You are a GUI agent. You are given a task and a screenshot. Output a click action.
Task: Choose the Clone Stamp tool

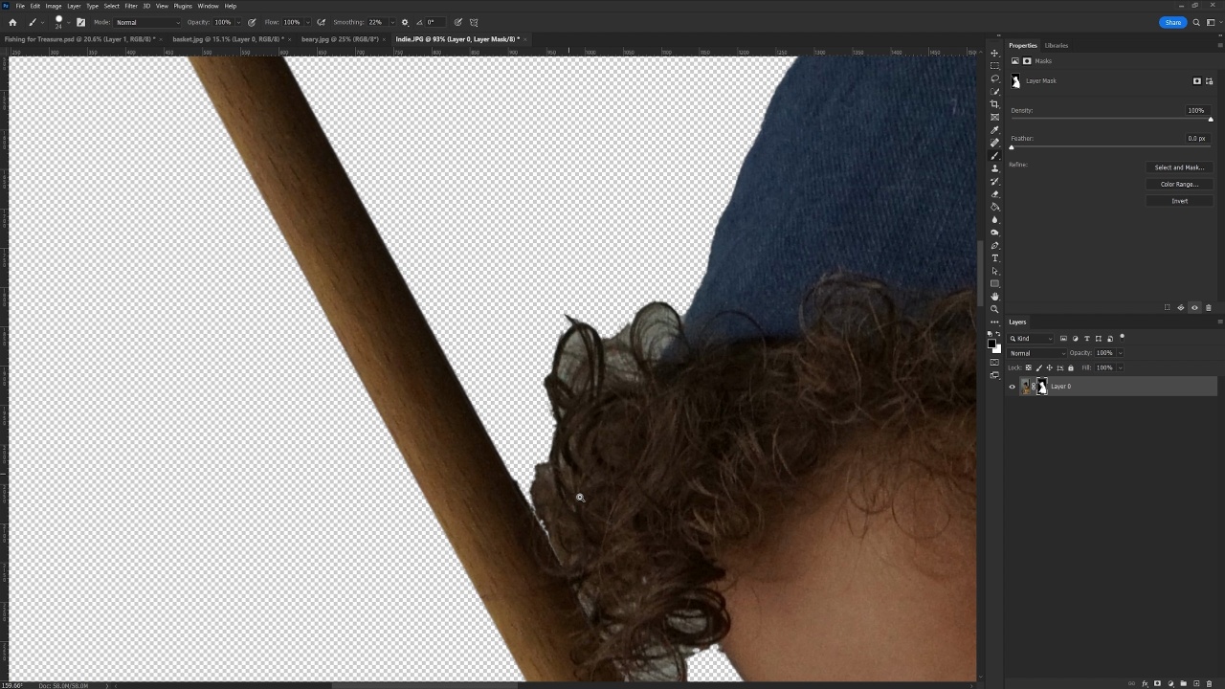(x=994, y=168)
